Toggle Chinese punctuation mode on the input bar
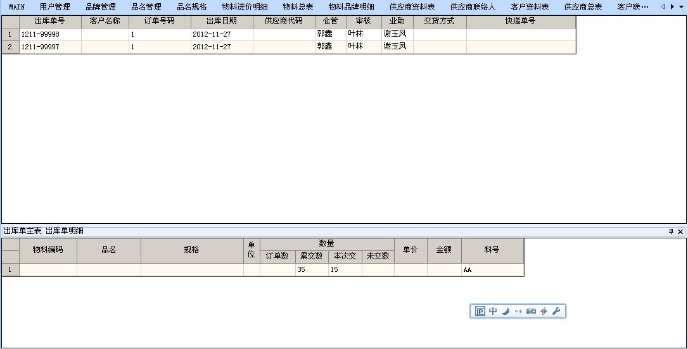The image size is (688, 349). click(x=518, y=311)
